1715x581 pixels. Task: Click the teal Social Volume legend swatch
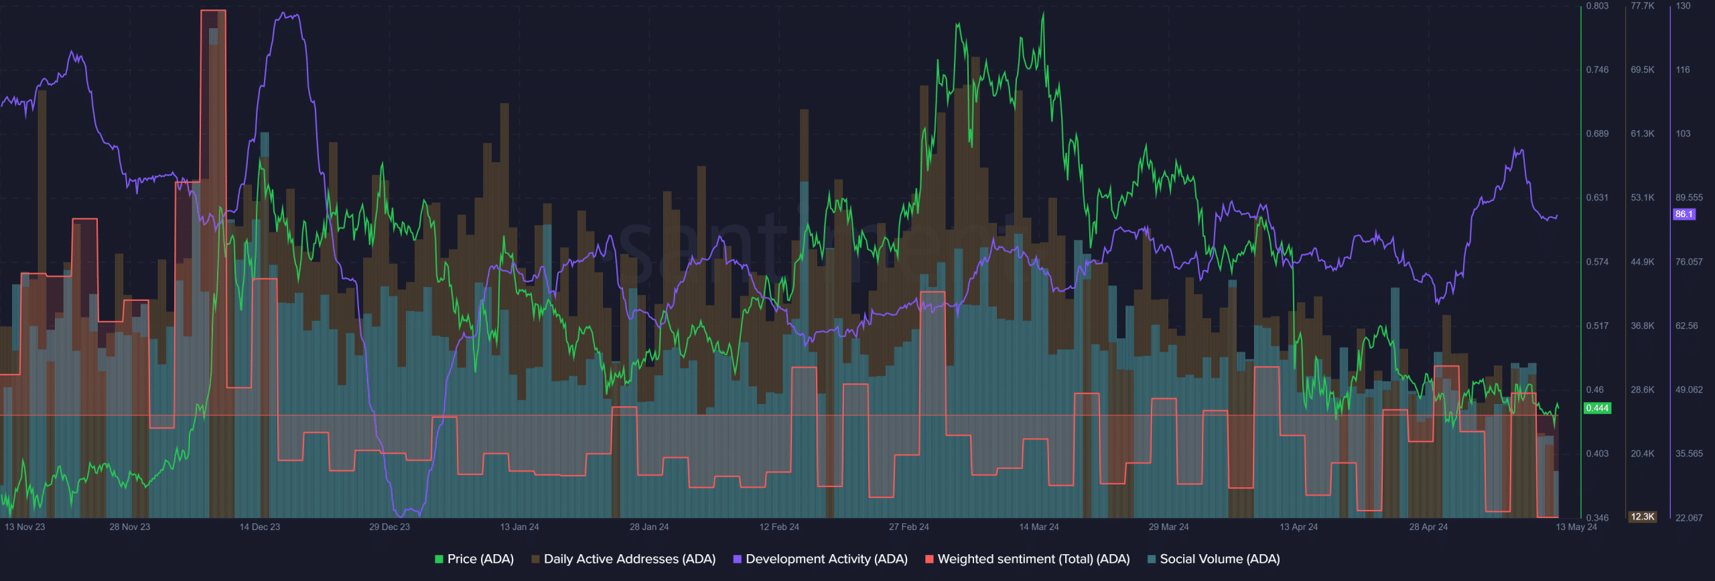[x=1152, y=559]
